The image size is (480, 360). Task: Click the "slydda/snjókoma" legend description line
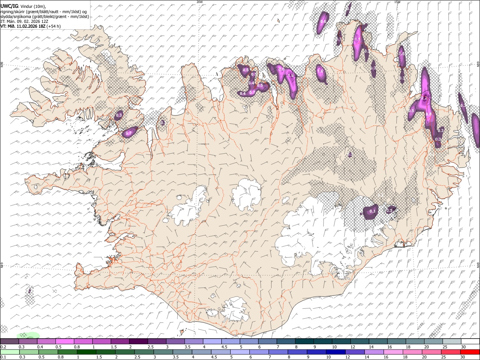(x=45, y=16)
